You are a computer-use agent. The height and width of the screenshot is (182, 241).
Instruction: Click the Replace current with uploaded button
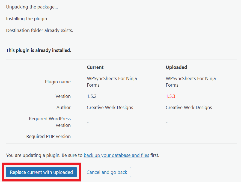point(41,172)
